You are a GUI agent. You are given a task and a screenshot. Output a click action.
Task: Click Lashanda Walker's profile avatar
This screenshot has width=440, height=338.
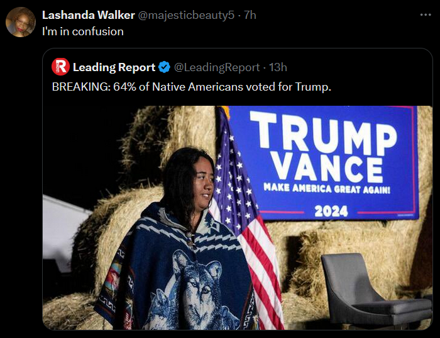click(21, 22)
